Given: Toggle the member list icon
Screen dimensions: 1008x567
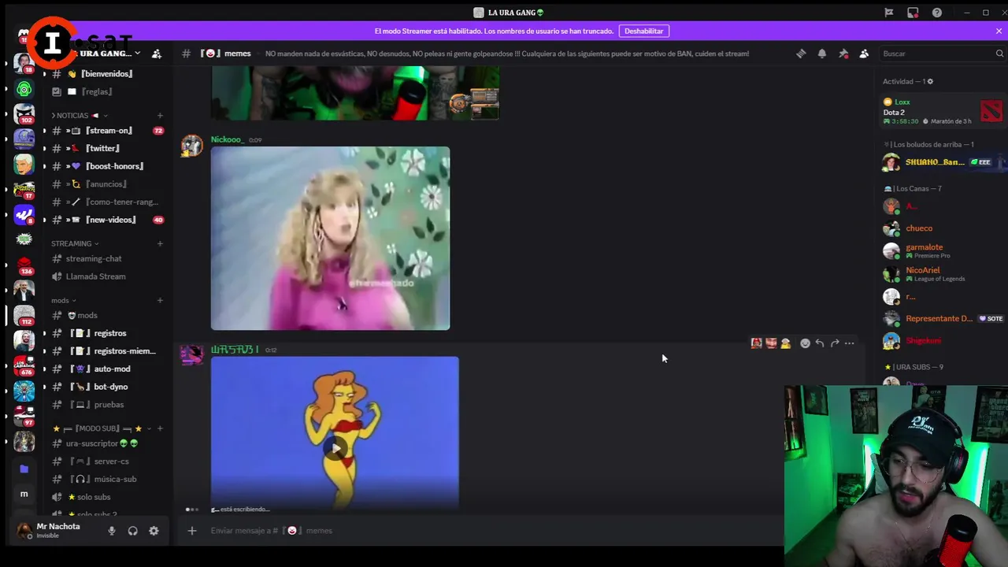Looking at the screenshot, I should (x=864, y=54).
